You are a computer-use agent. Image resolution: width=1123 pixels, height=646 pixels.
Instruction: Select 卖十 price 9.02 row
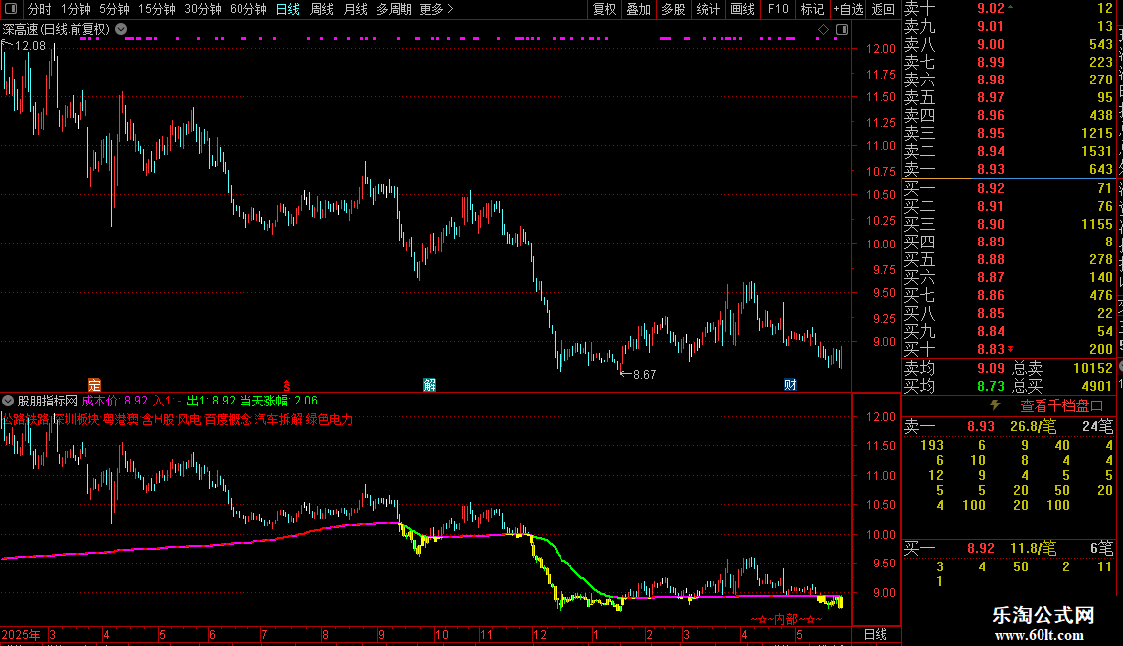[x=1009, y=9]
